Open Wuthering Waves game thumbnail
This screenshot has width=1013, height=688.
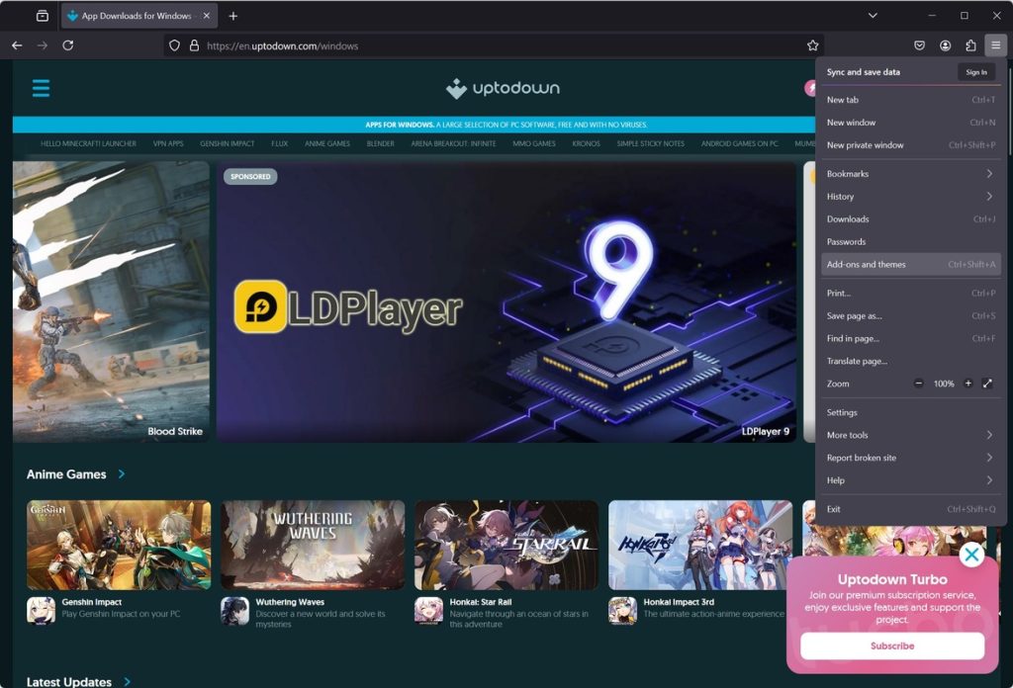coord(313,545)
